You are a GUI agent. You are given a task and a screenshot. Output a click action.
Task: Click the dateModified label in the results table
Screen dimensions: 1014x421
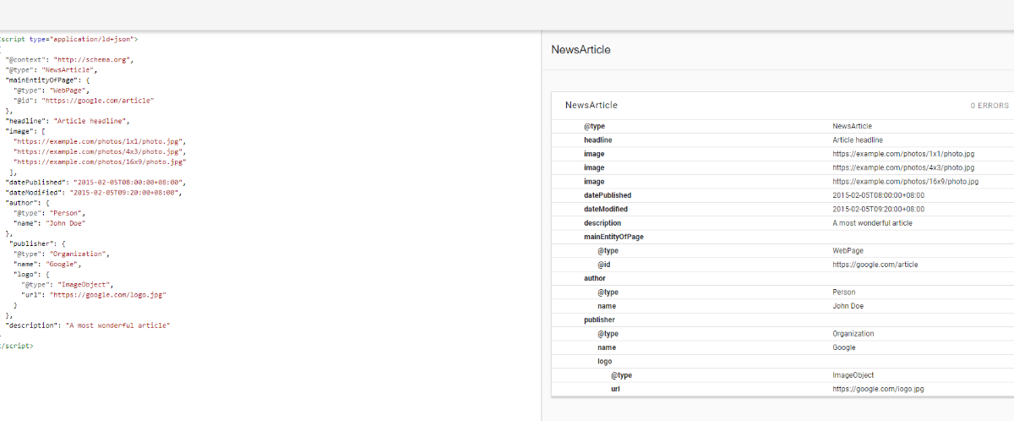606,209
